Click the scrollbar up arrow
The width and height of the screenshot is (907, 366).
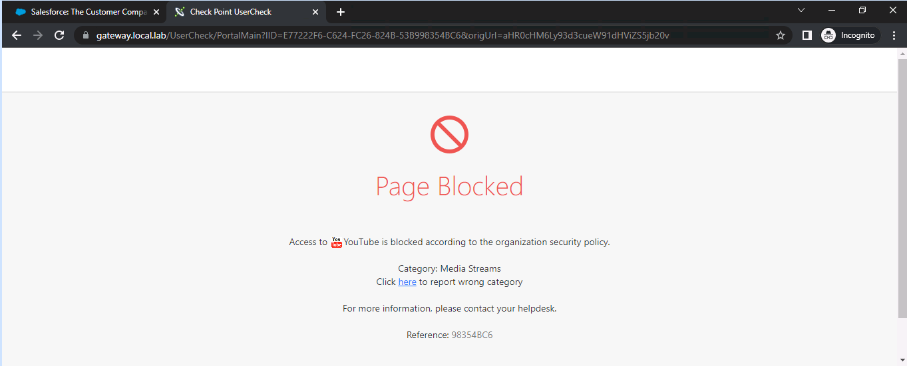click(902, 54)
